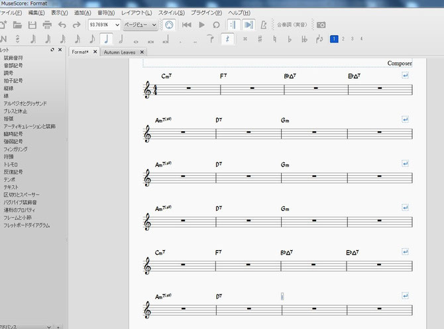The width and height of the screenshot is (444, 329).
Task: Flip note stem direction
Action: click(319, 39)
